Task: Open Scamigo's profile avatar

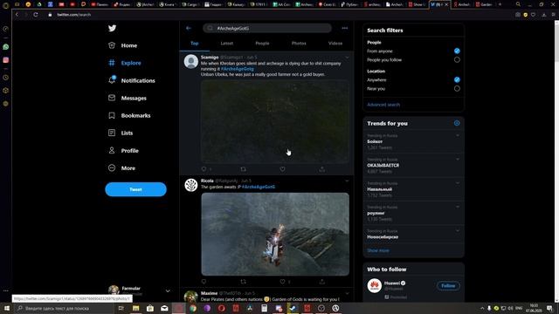Action: [191, 61]
